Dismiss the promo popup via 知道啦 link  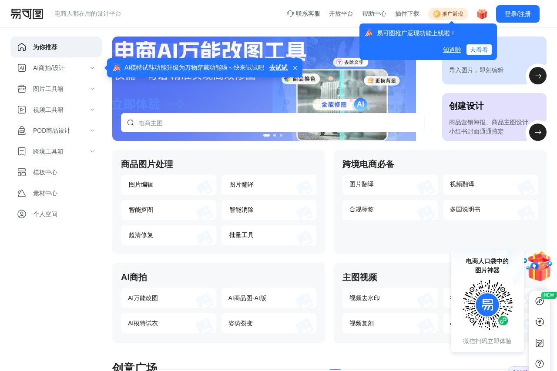[452, 50]
